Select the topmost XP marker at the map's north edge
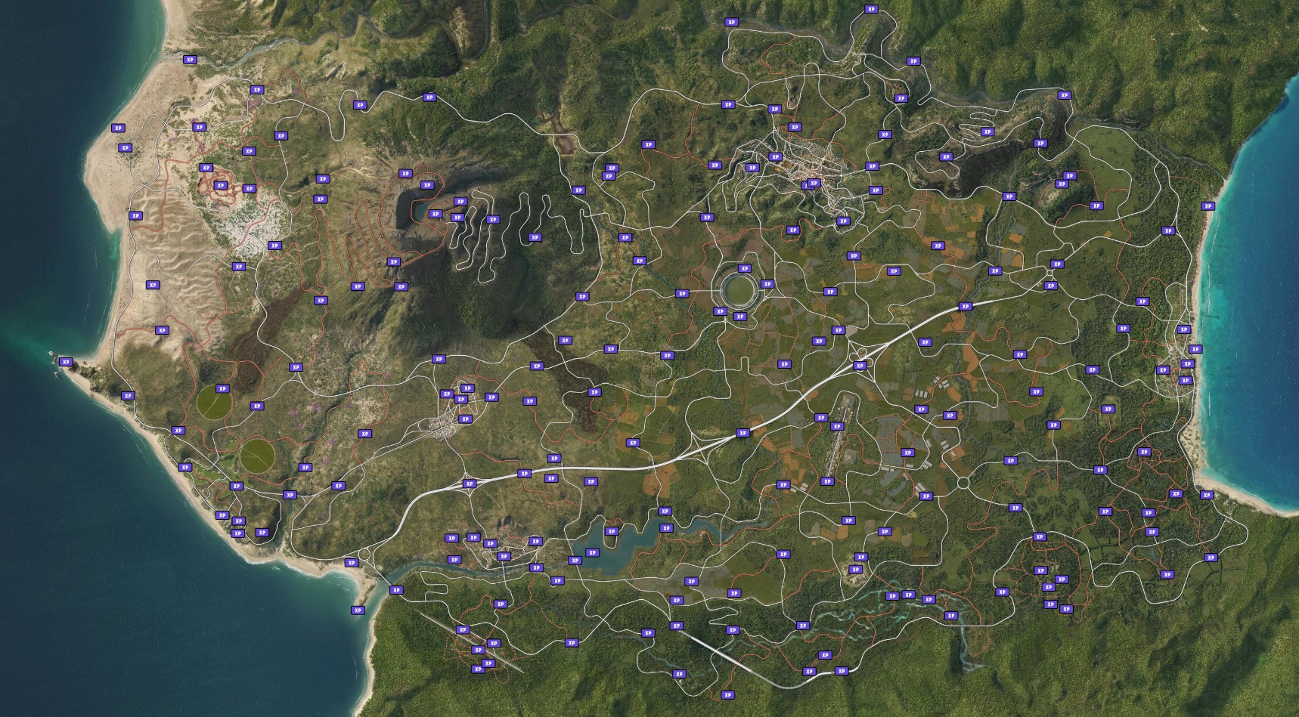This screenshot has height=717, width=1299. (871, 10)
